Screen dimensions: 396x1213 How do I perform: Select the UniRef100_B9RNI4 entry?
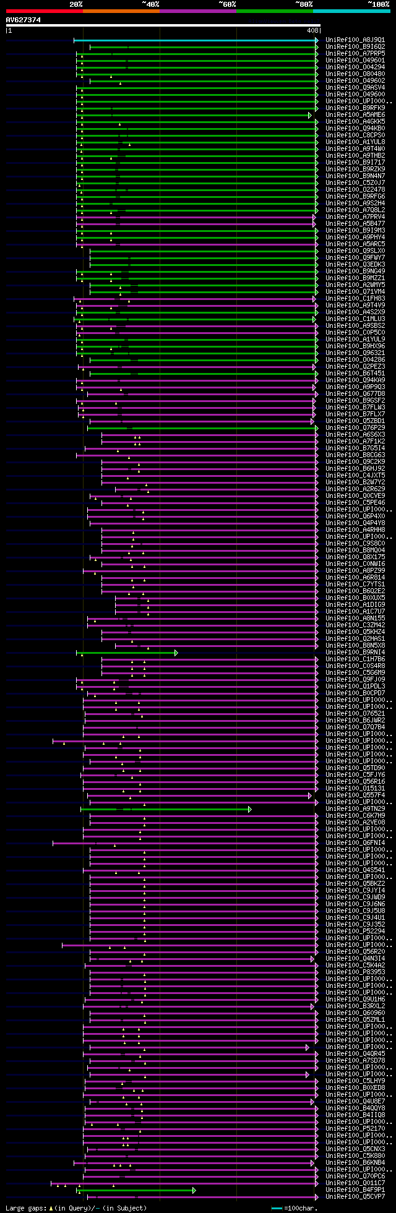(x=355, y=653)
